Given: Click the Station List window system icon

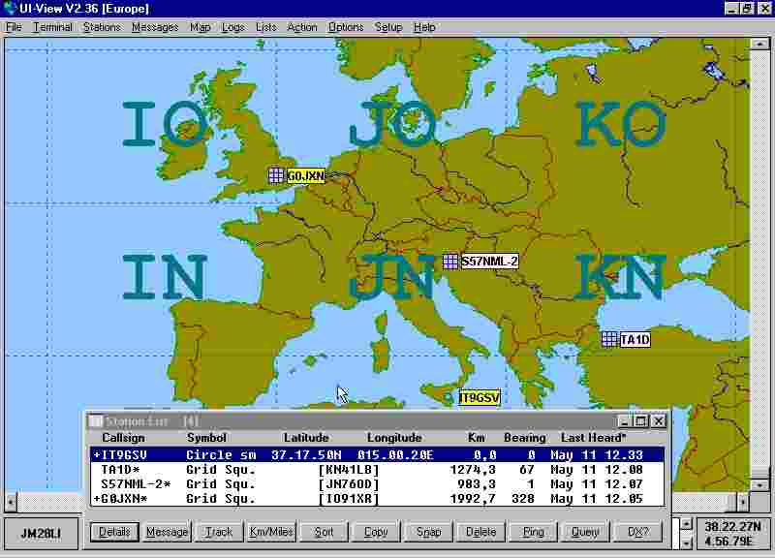Looking at the screenshot, I should tap(95, 421).
